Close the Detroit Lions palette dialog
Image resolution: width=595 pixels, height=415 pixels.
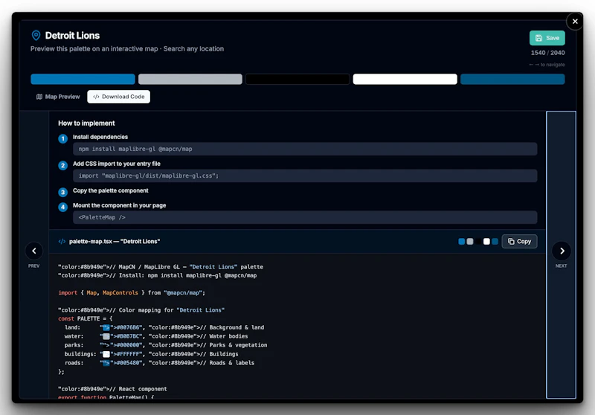575,22
